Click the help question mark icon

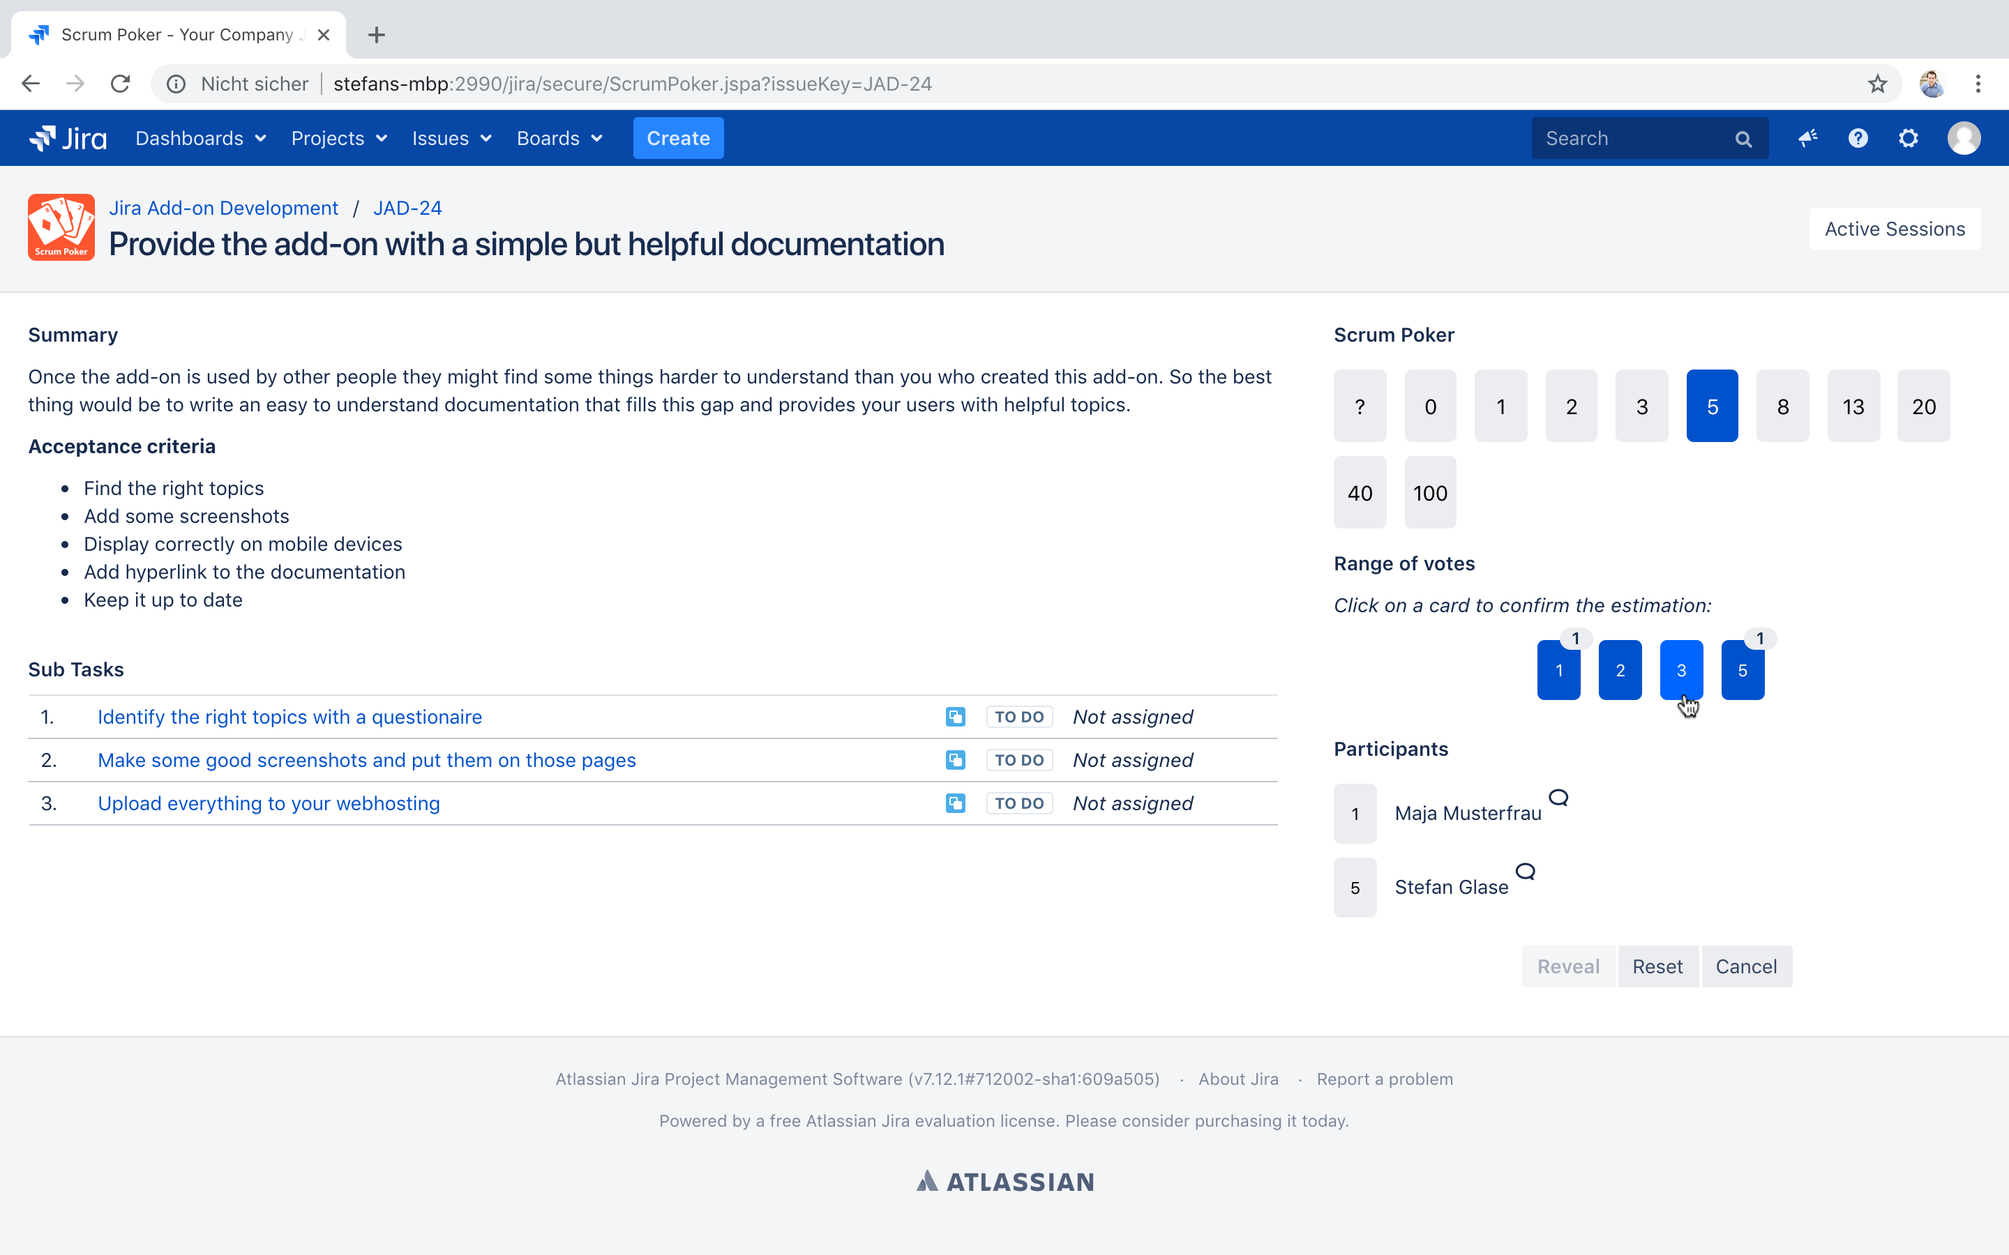point(1858,137)
